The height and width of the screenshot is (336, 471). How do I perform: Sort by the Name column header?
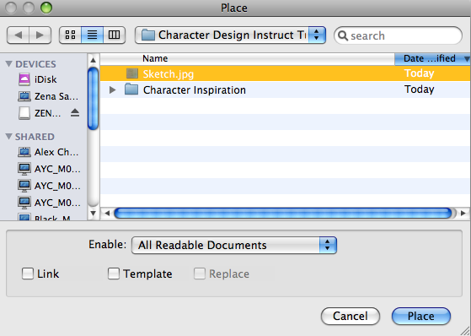(247, 58)
